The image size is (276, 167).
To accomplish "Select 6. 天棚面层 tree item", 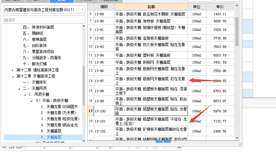I will (51, 137).
